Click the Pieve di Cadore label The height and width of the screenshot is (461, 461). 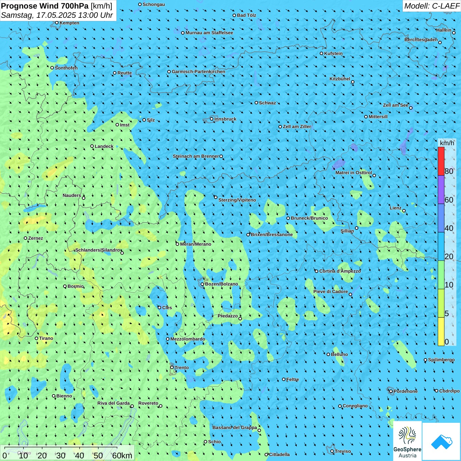click(x=331, y=291)
